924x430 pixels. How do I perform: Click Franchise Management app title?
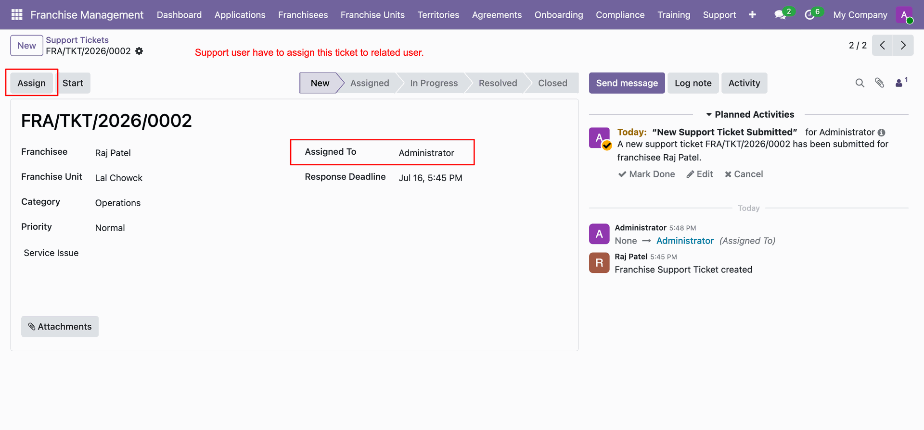point(87,15)
